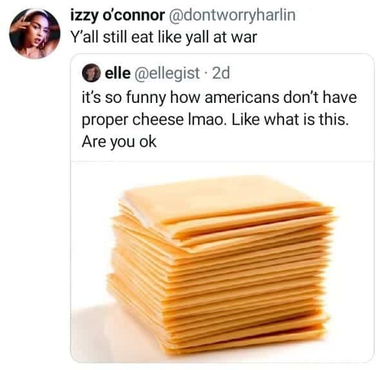Click elle's small profile avatar
This screenshot has height=370, width=386.
point(92,73)
